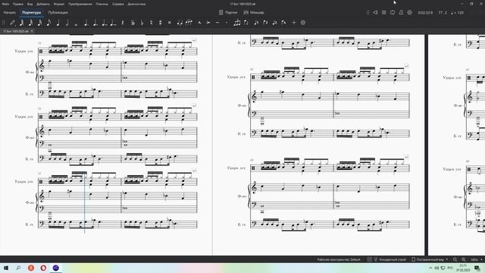The width and height of the screenshot is (485, 273).
Task: Add the accent articulation
Action: click(208, 23)
